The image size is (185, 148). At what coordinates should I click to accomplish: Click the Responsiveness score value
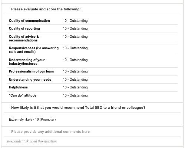[75, 48]
